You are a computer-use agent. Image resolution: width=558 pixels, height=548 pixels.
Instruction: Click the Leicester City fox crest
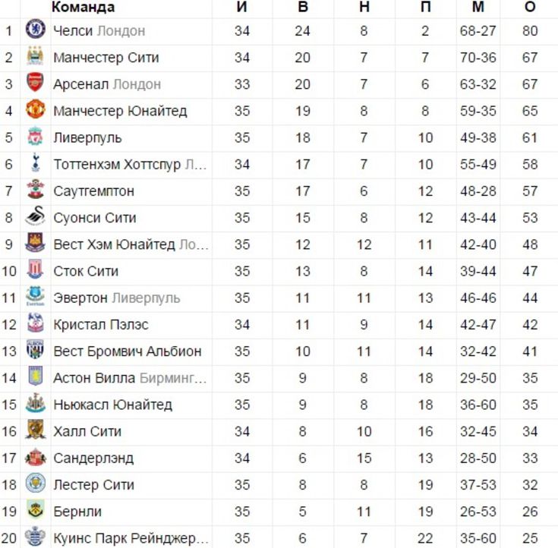(x=35, y=483)
